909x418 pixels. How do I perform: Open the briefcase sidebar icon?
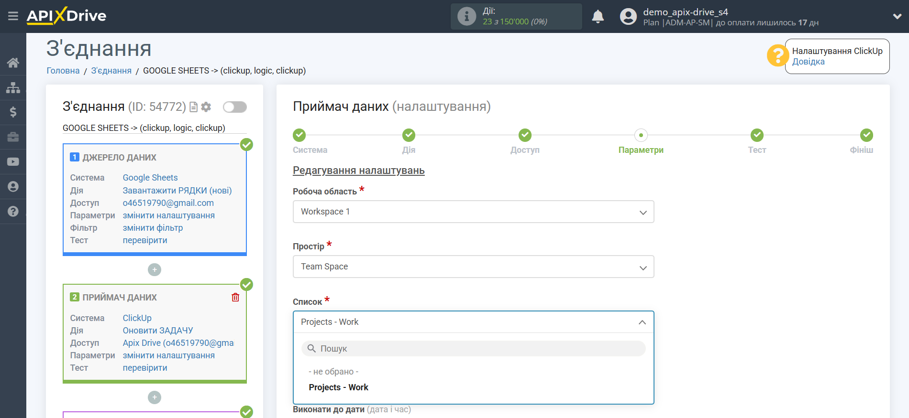[13, 137]
